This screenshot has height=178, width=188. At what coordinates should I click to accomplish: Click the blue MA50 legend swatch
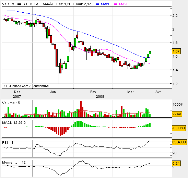[x=97, y=4]
